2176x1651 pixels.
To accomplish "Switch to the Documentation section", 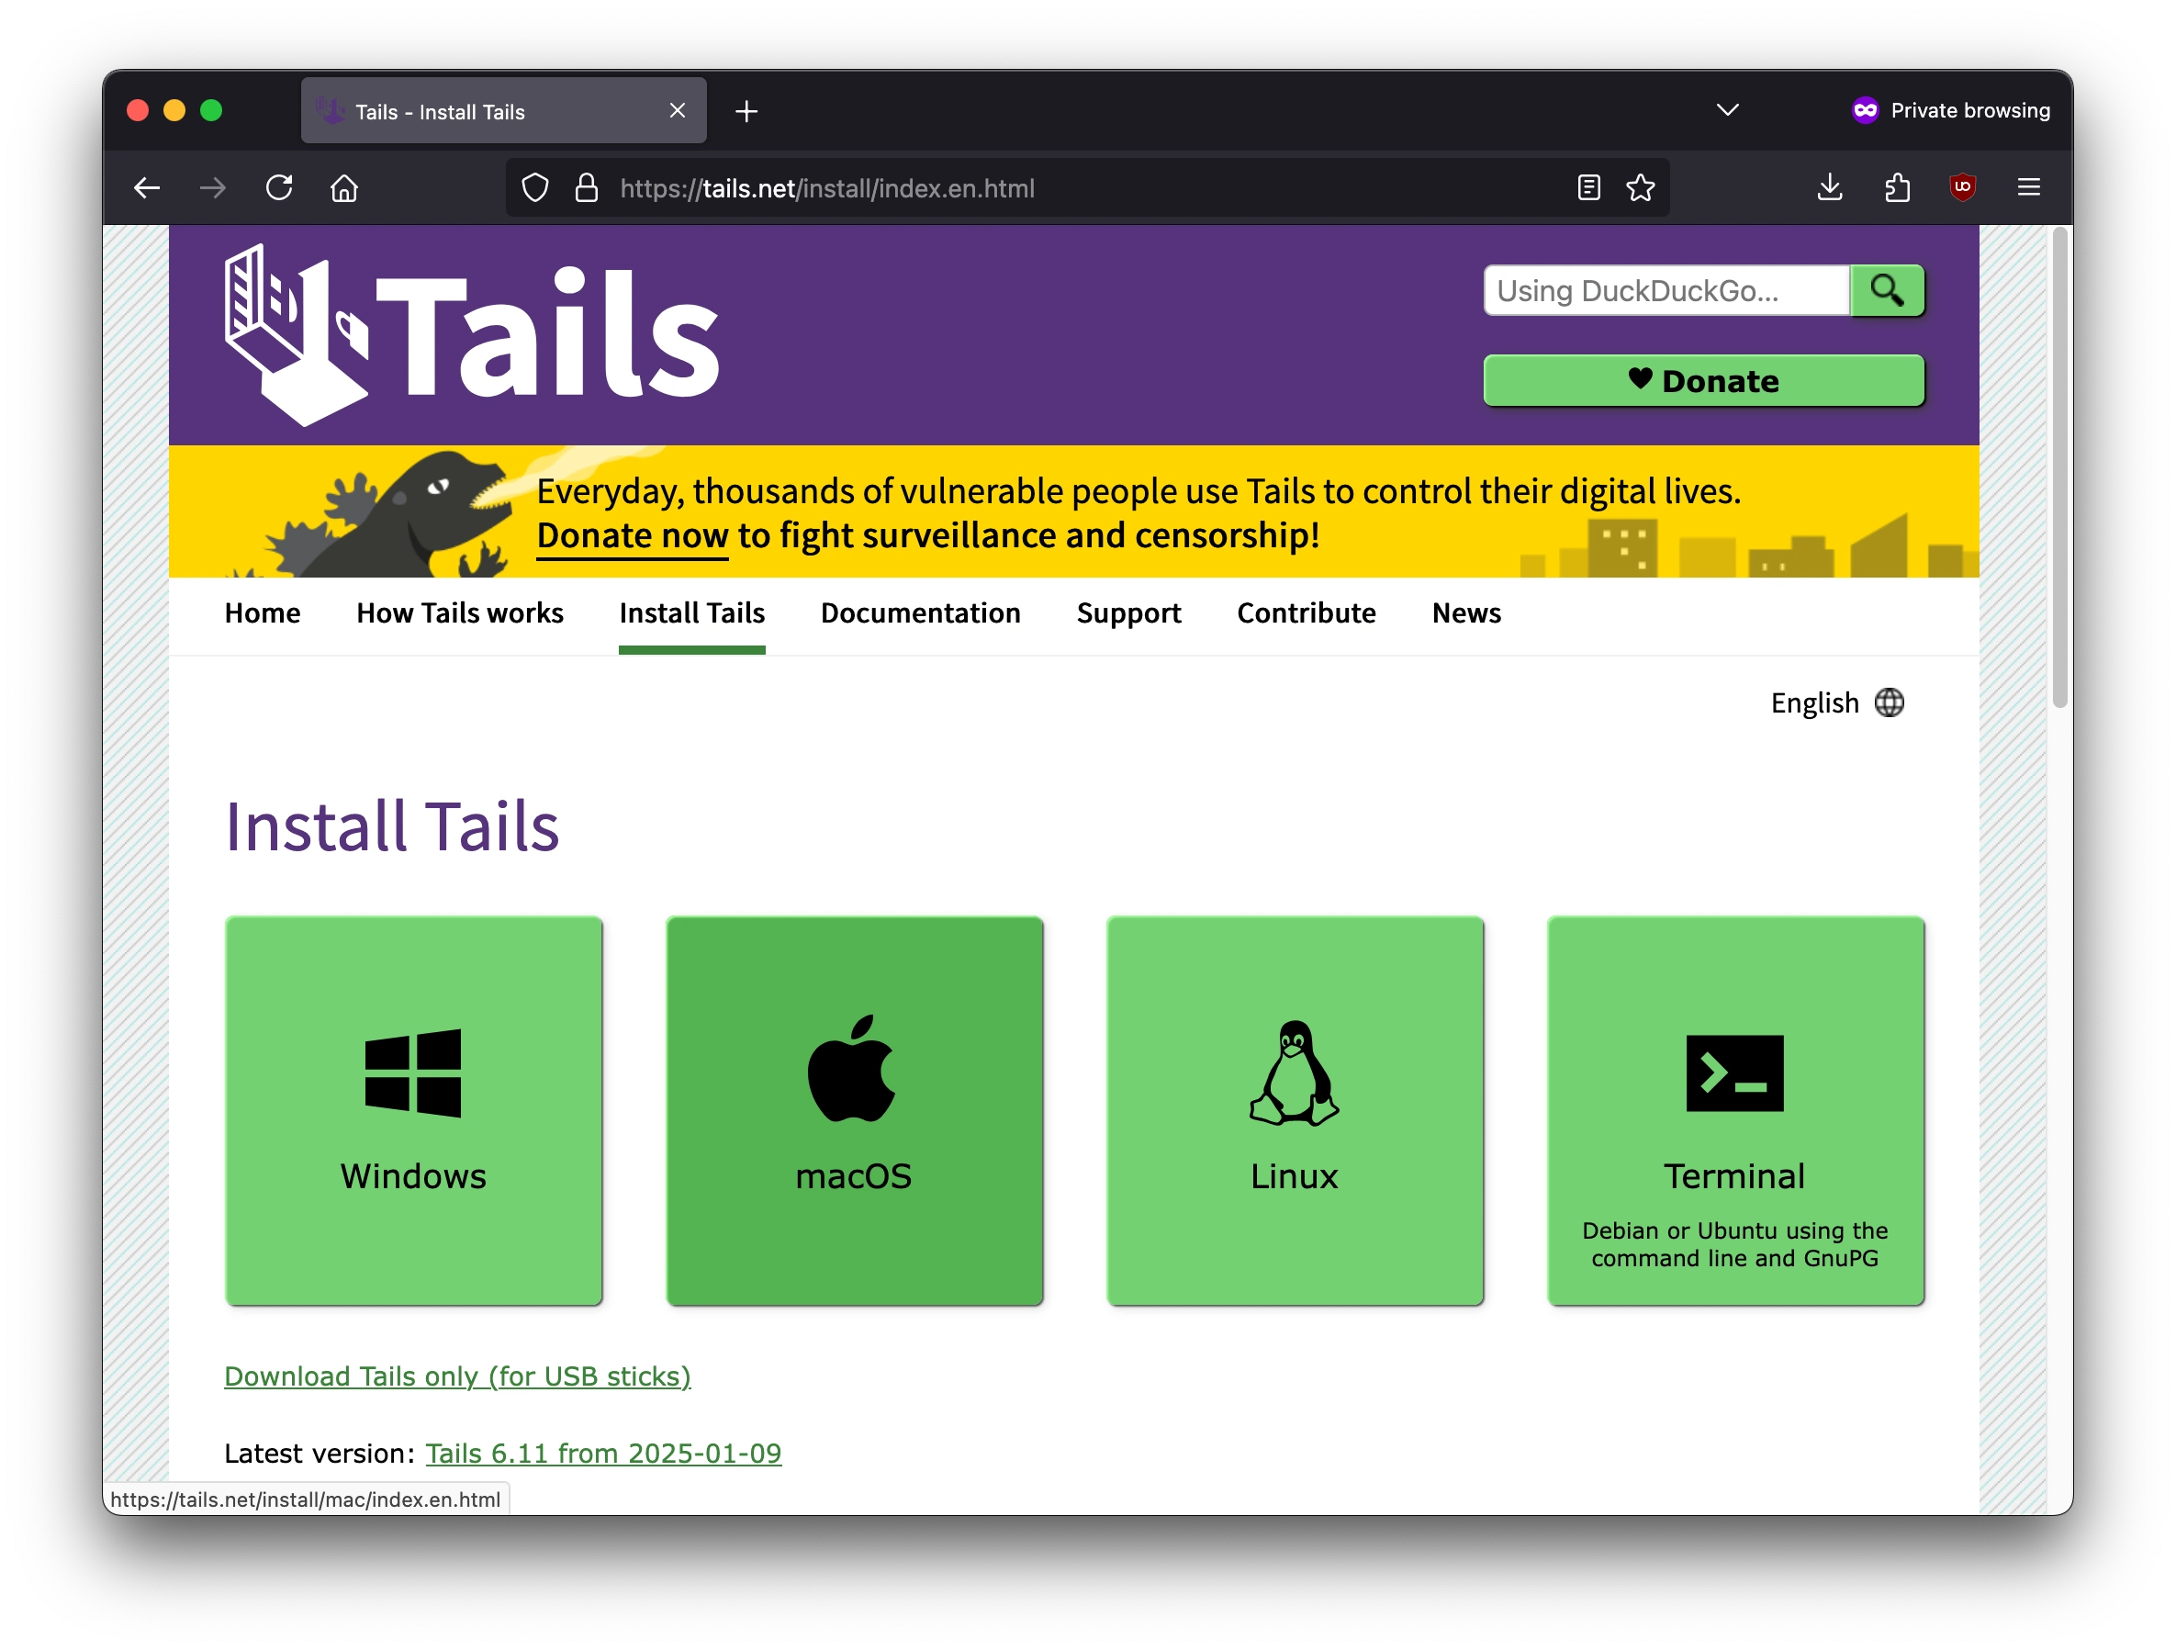I will tap(920, 613).
